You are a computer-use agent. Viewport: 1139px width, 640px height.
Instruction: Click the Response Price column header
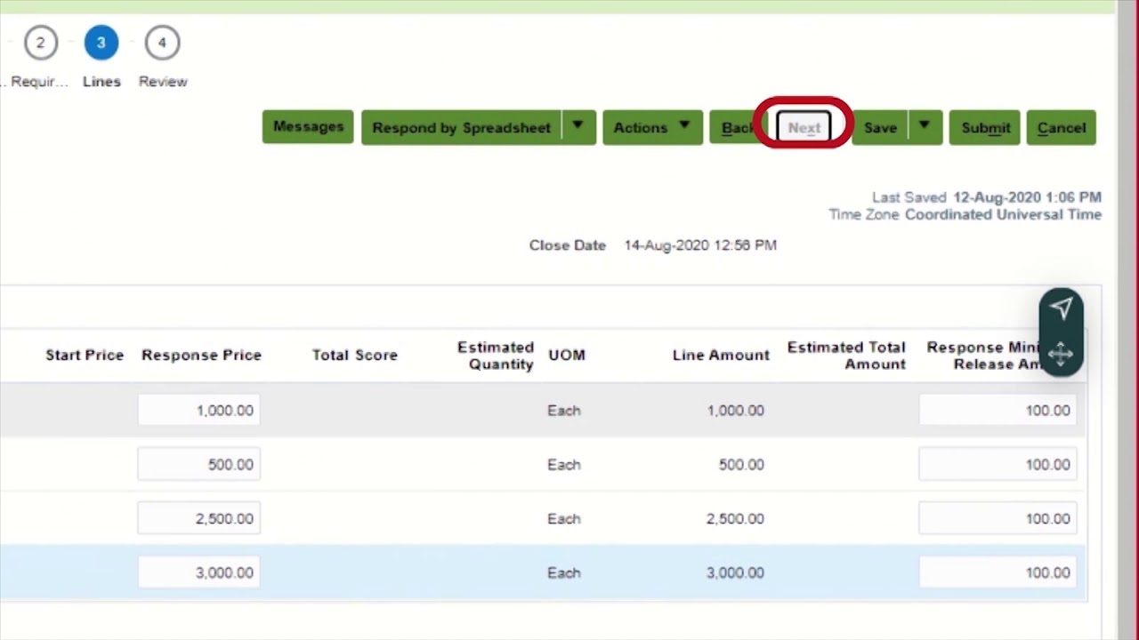coord(201,355)
